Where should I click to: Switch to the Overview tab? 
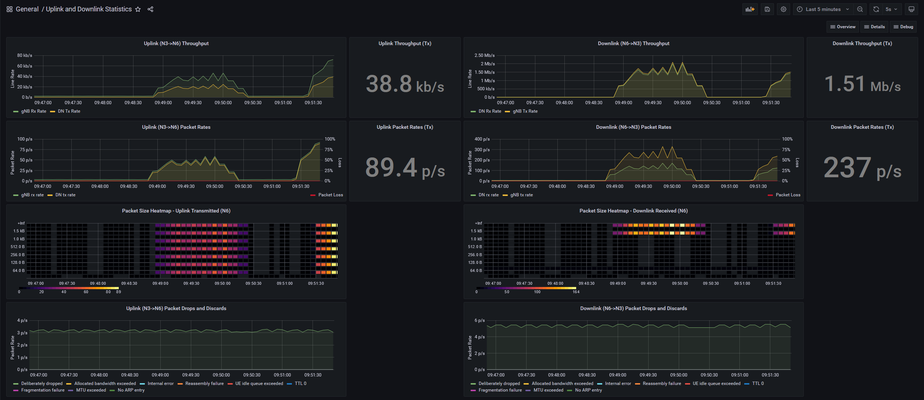click(843, 28)
